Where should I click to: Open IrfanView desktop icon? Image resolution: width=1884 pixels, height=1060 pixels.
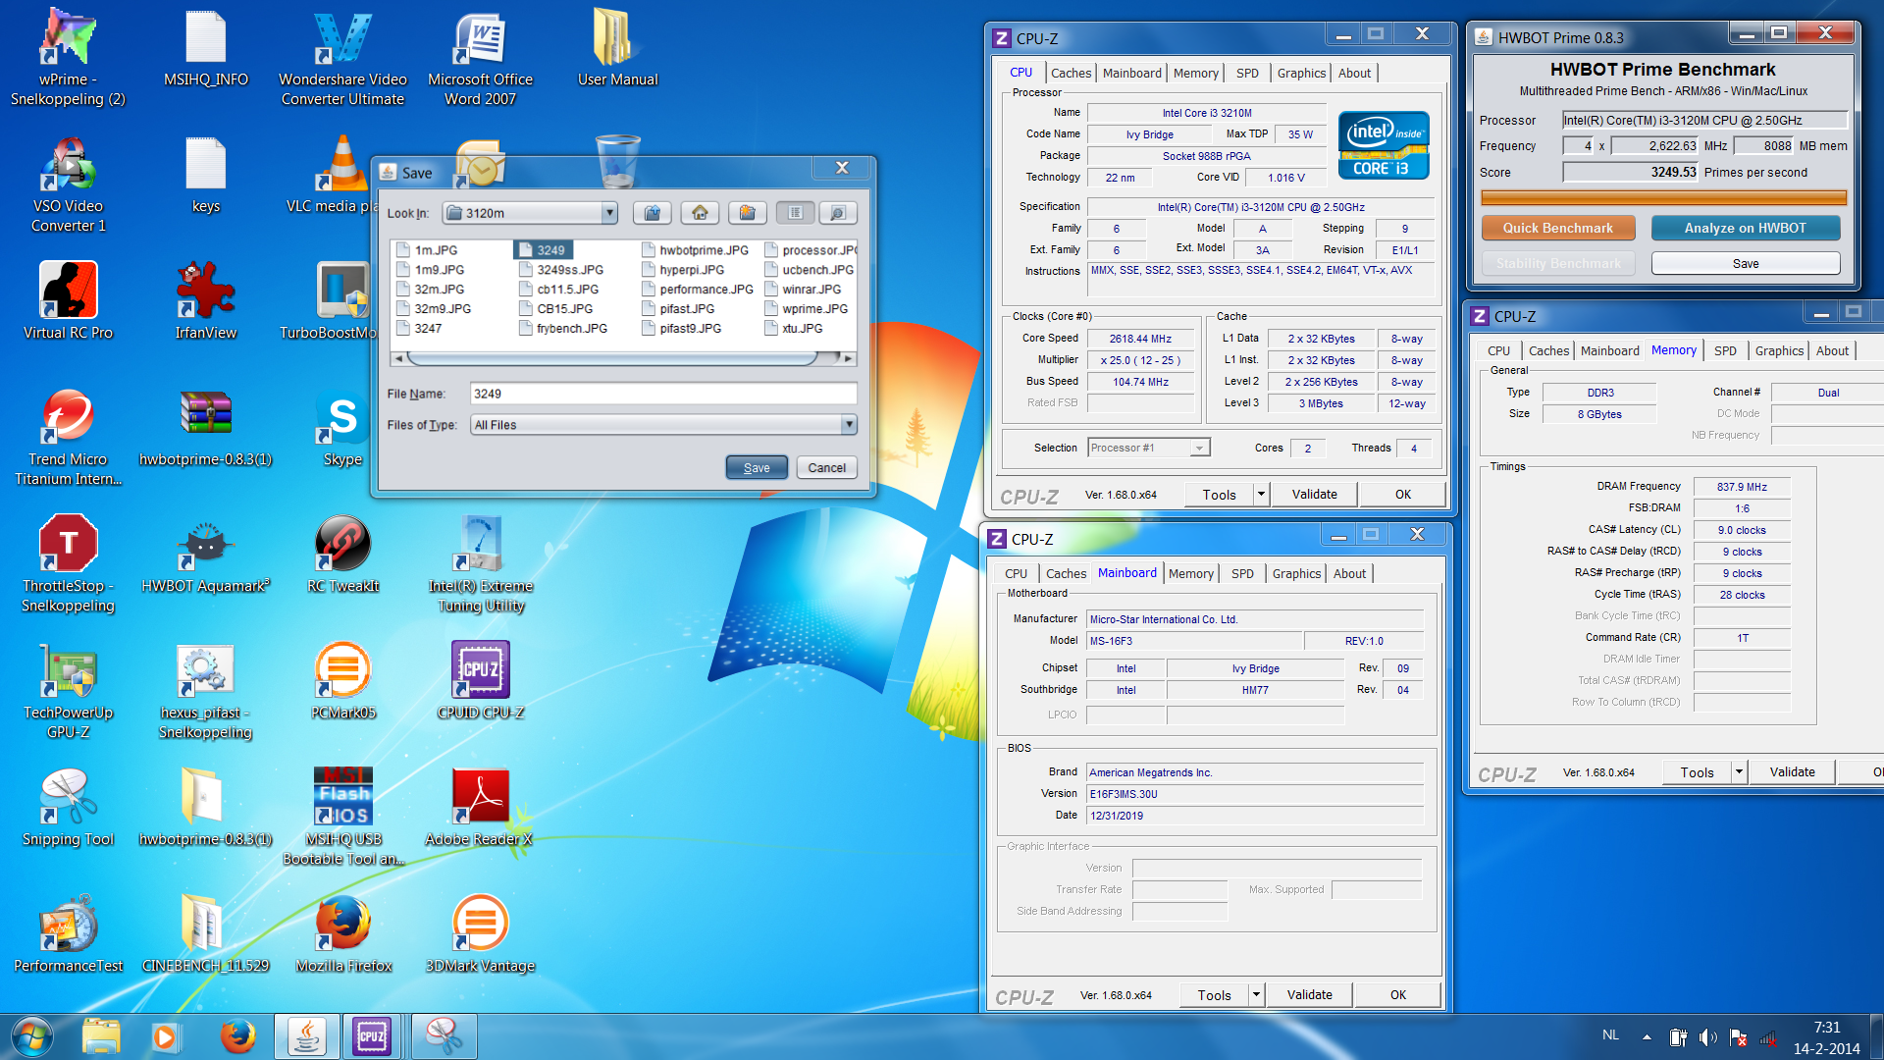(x=205, y=301)
